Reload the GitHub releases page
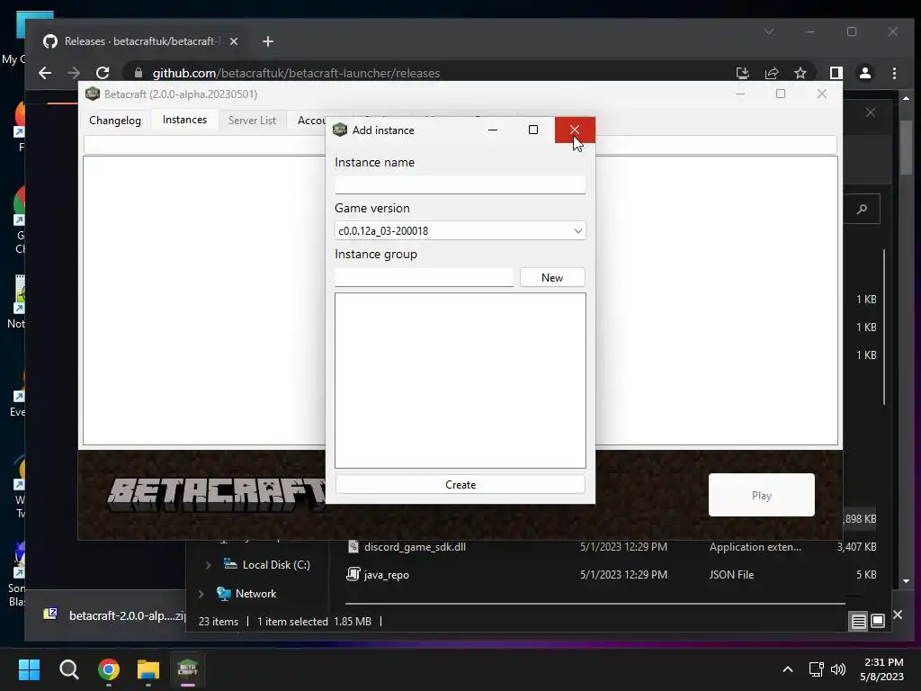Image resolution: width=921 pixels, height=691 pixels. (103, 73)
